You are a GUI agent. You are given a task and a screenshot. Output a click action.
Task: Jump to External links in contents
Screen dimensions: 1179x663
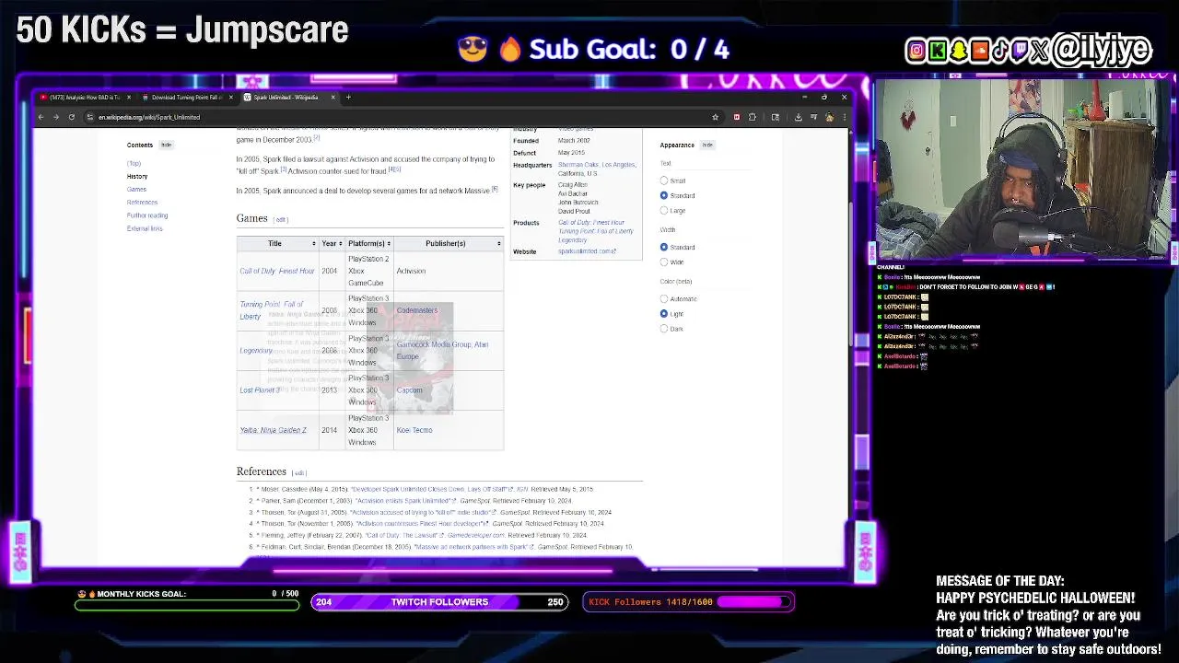[x=145, y=228]
